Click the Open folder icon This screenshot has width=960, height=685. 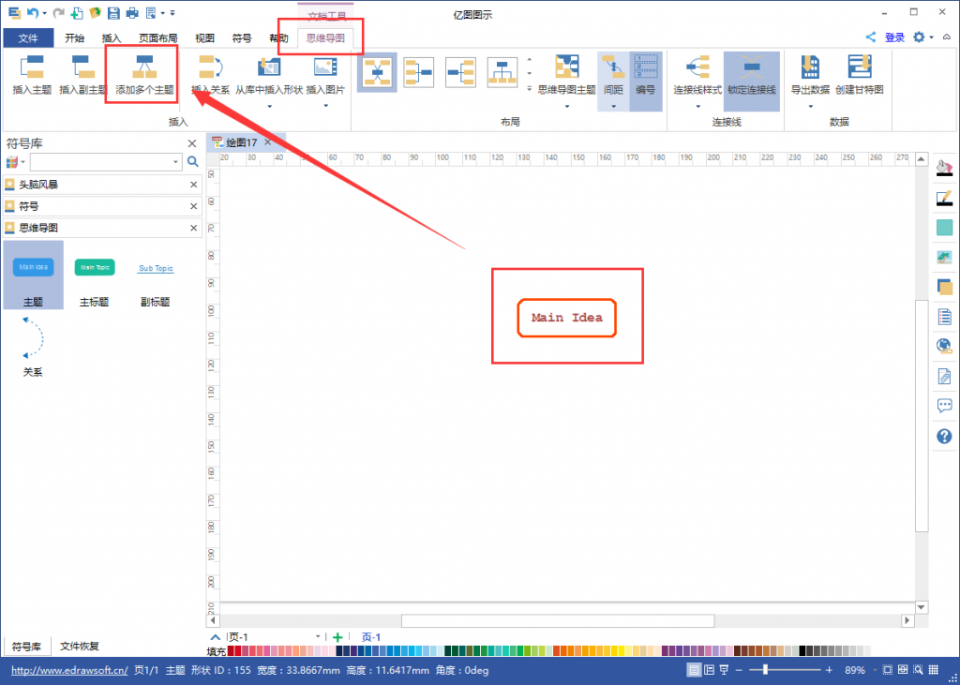click(95, 13)
